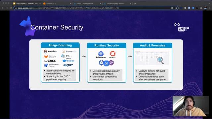The image size is (212, 119).
Task: Click the GitHub logo
Action: click(x=50, y=61)
